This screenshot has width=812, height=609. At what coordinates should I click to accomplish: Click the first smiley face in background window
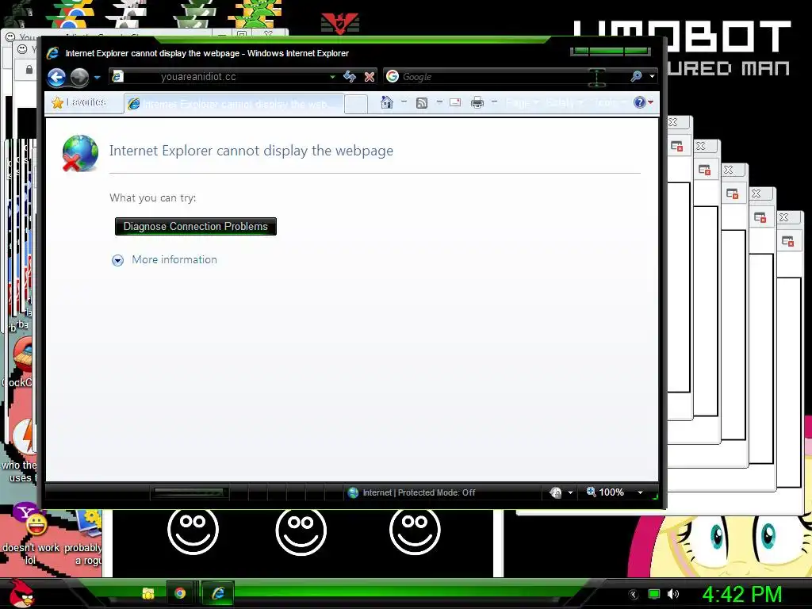(193, 530)
